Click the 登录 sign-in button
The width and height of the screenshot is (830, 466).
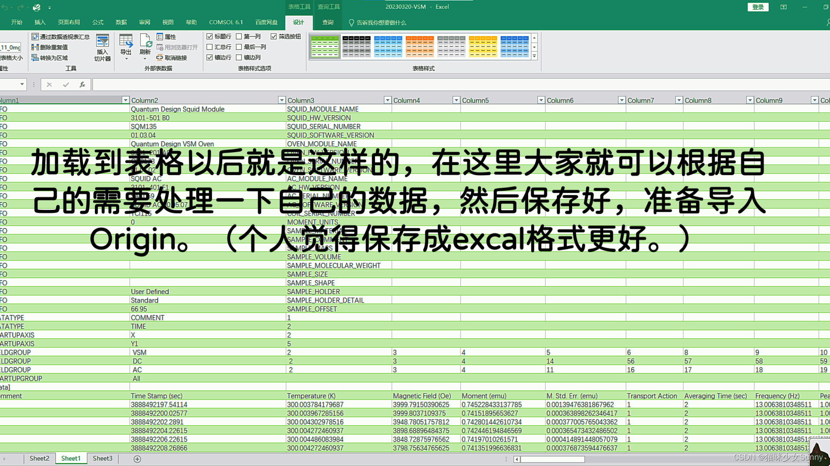point(758,7)
